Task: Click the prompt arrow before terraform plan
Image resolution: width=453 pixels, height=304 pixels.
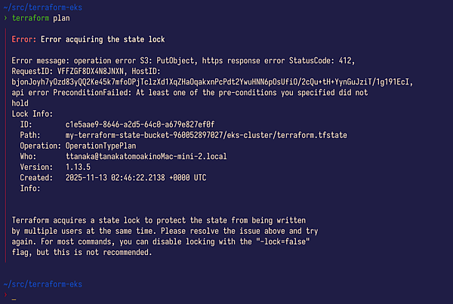Action: tap(5, 17)
